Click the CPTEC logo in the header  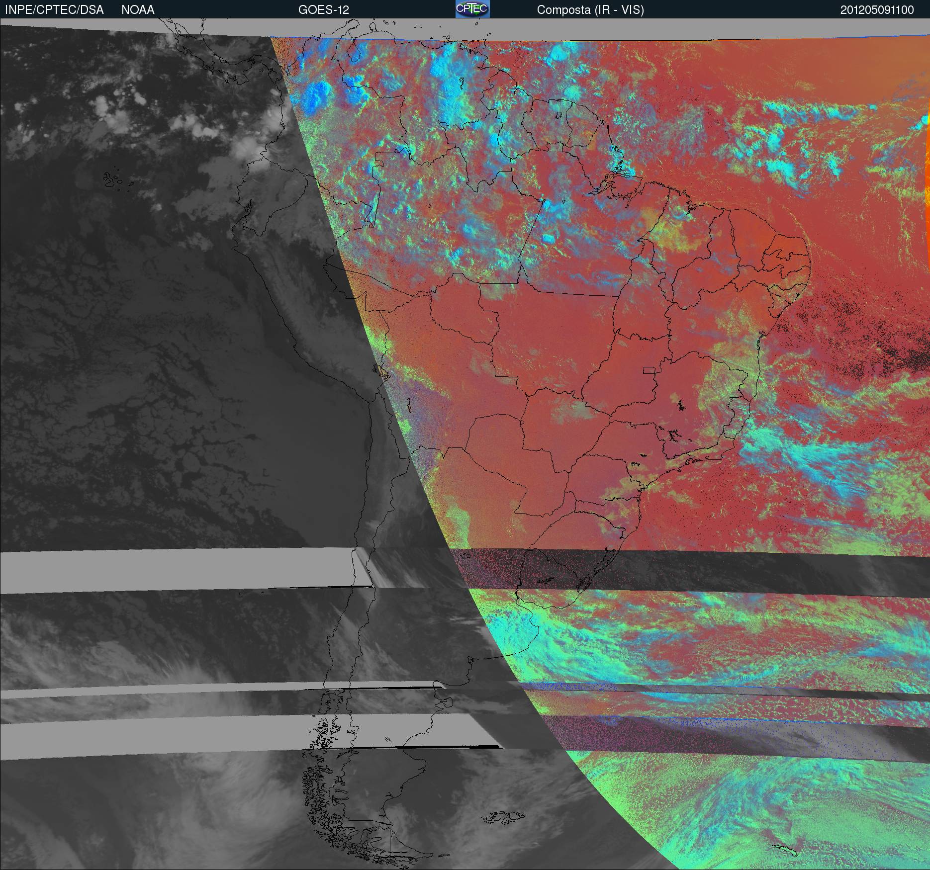tap(472, 9)
